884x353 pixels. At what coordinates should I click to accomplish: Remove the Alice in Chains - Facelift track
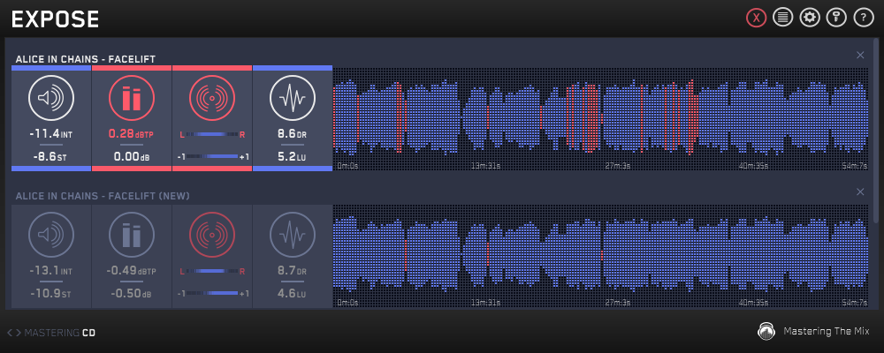tap(860, 55)
